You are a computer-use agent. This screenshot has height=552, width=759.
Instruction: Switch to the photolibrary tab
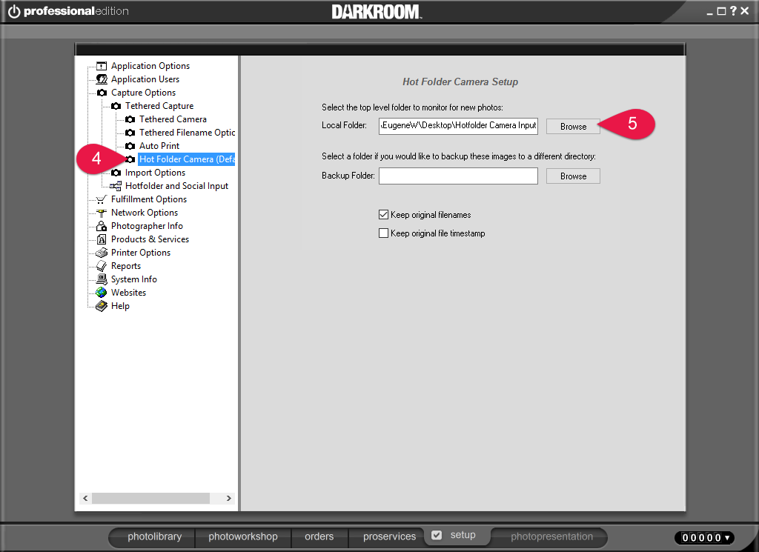tap(154, 536)
